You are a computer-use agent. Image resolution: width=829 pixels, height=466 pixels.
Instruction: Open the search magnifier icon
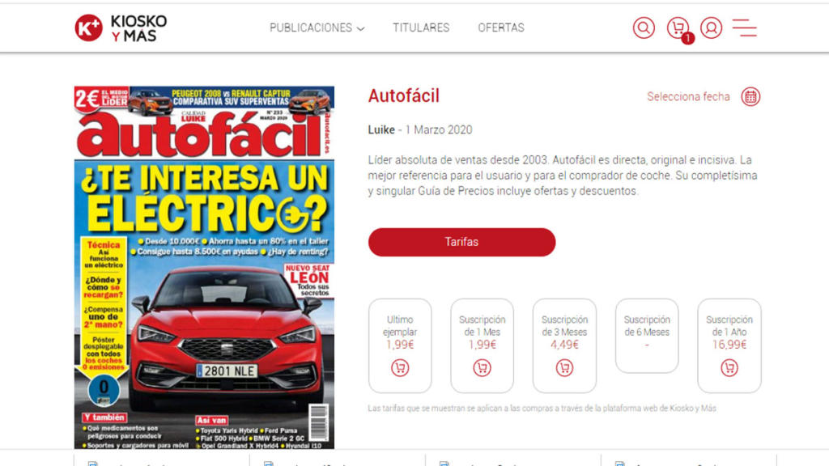tap(644, 28)
